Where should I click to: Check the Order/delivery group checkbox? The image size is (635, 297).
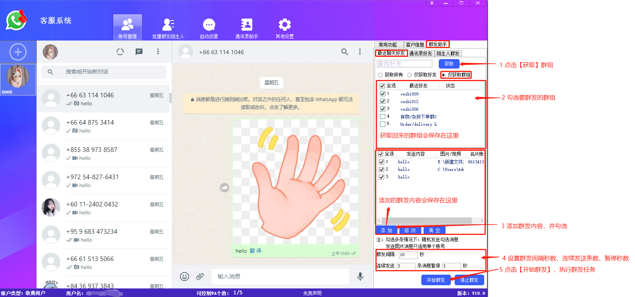[x=382, y=124]
